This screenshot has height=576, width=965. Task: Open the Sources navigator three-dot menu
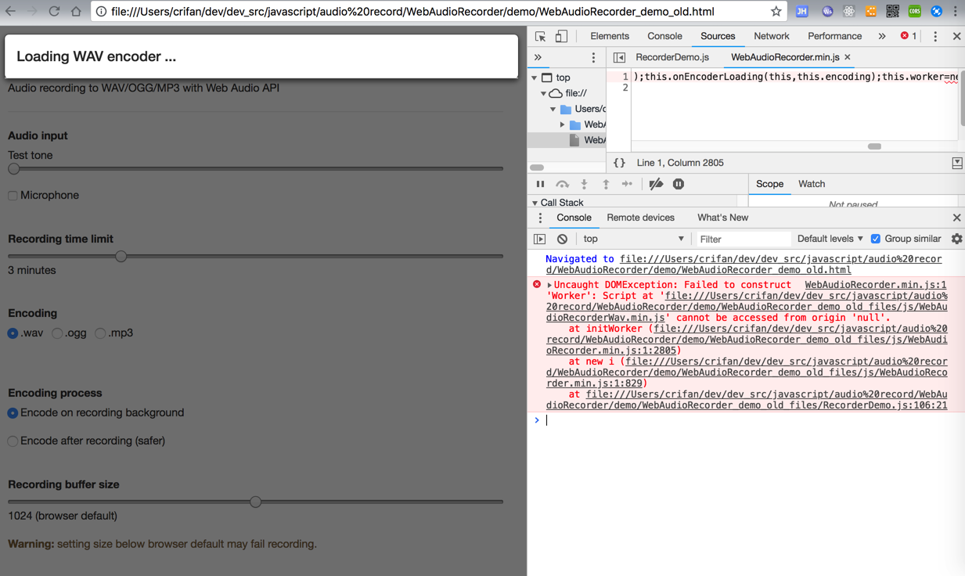click(x=593, y=57)
